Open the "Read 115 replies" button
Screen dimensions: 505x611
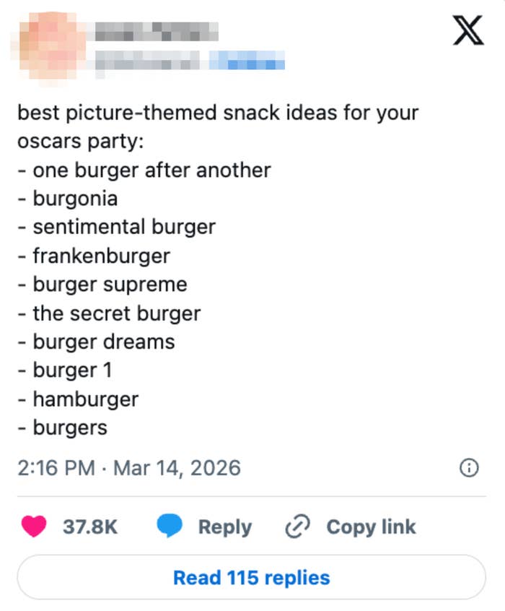click(251, 578)
